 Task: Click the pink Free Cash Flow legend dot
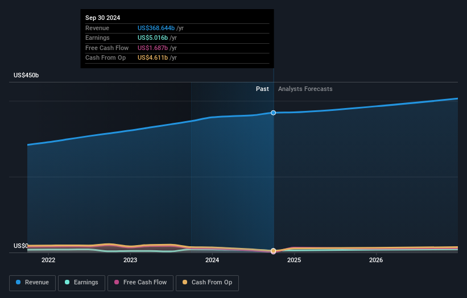pyautogui.click(x=117, y=282)
